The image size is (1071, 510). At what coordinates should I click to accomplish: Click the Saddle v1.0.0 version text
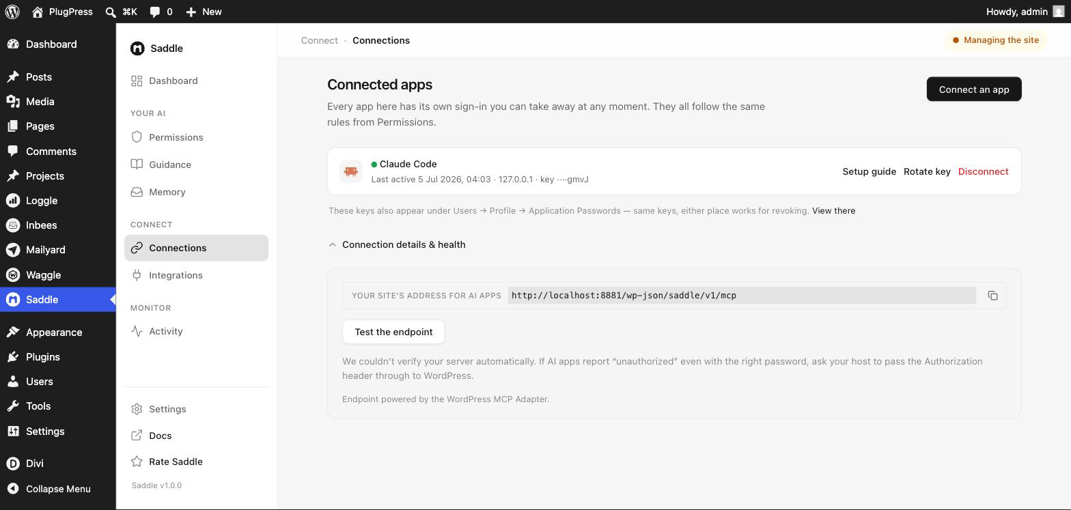[x=156, y=485]
